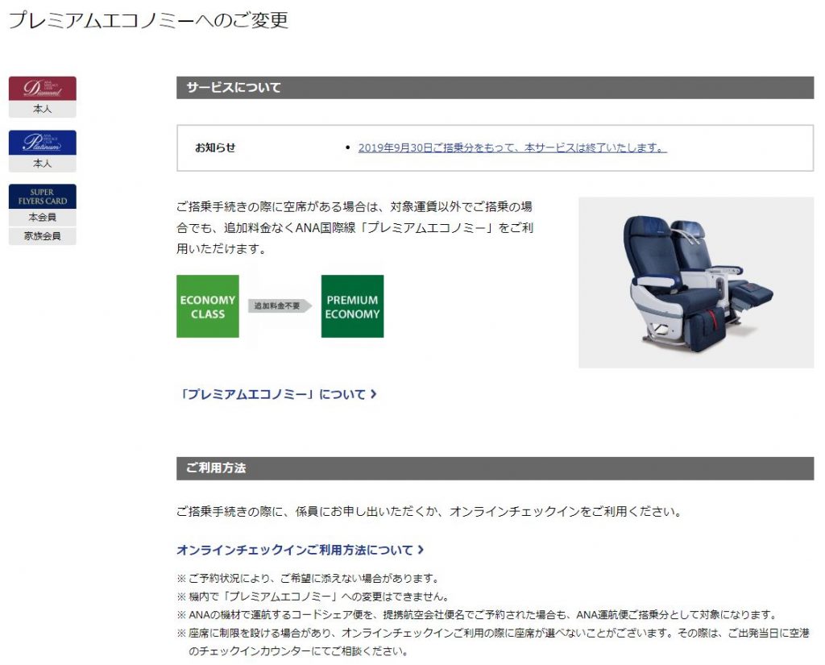Click the chevron after 「プレミアムエコノミー」について
Viewport: 825px width, 665px height.
(374, 394)
